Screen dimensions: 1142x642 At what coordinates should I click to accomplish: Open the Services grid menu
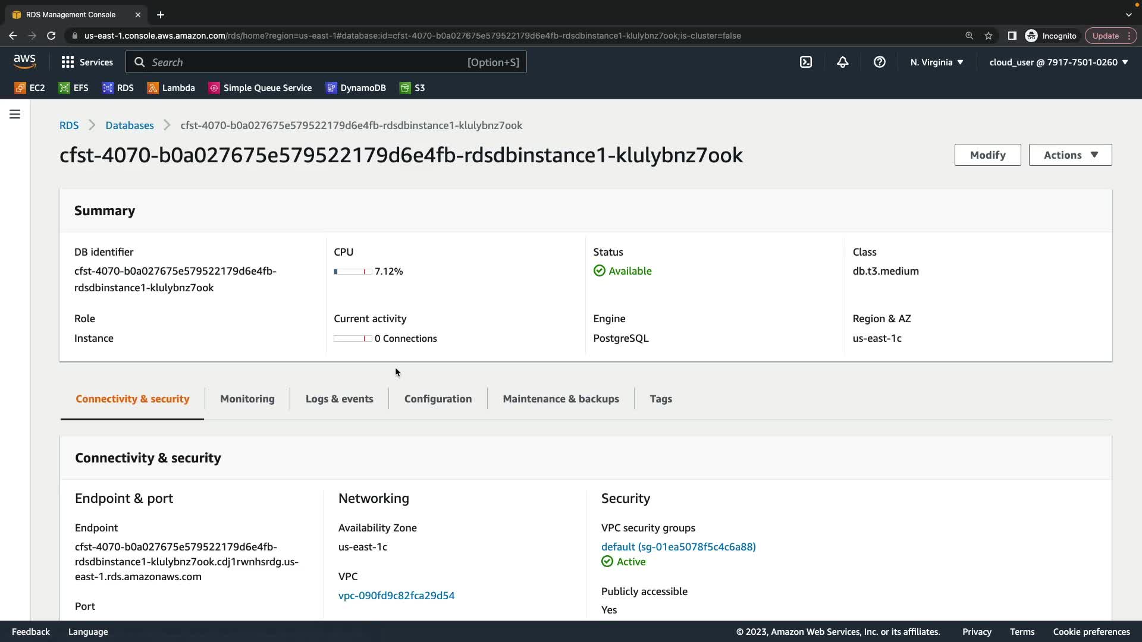[87, 62]
